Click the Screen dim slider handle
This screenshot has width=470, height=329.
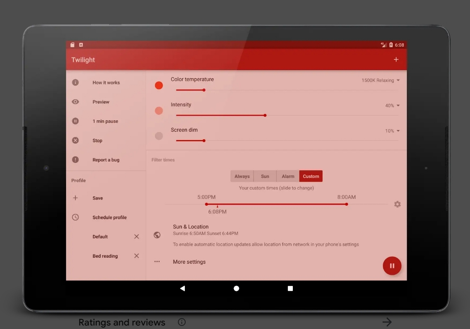[204, 141]
